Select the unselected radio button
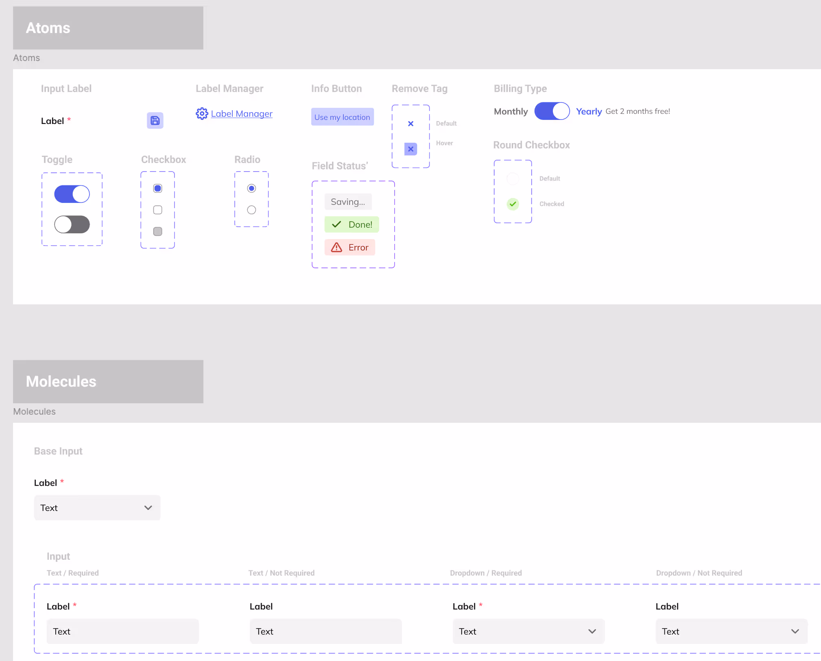Viewport: 821px width, 661px height. [x=251, y=210]
